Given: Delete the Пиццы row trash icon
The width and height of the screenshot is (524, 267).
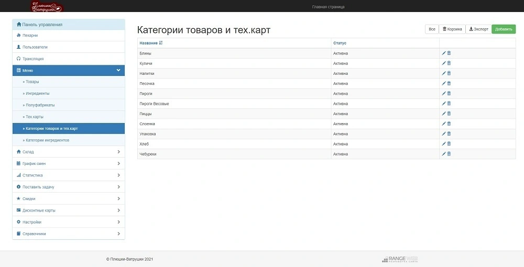Looking at the screenshot, I should click(x=449, y=114).
